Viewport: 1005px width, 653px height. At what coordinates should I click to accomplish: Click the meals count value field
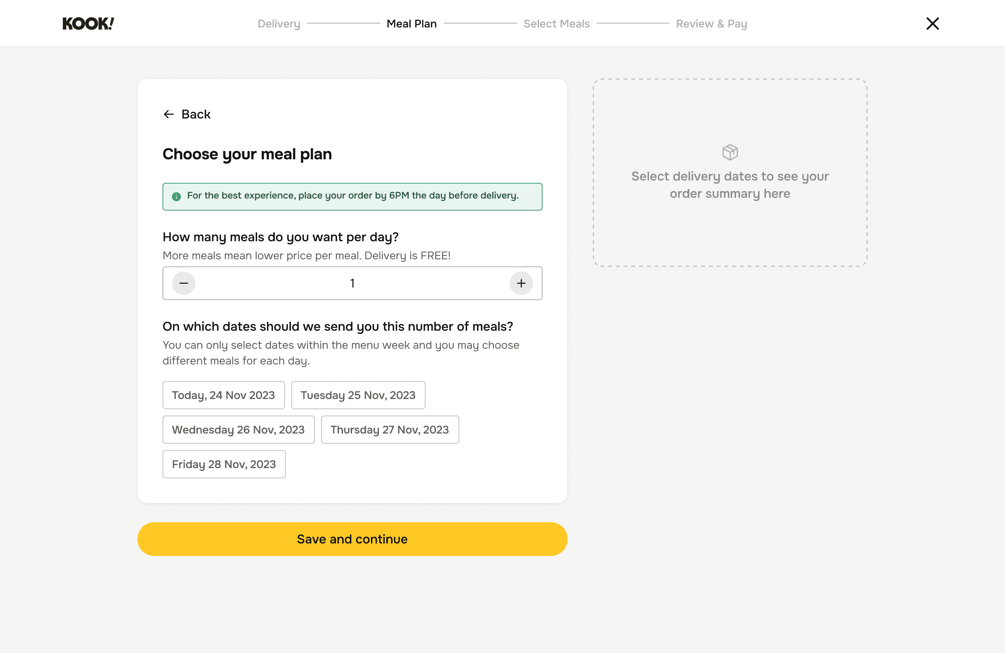[x=352, y=283]
